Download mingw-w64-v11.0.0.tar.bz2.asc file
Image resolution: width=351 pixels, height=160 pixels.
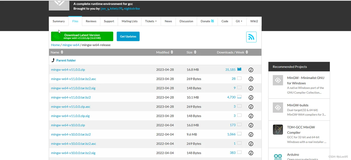point(73,79)
